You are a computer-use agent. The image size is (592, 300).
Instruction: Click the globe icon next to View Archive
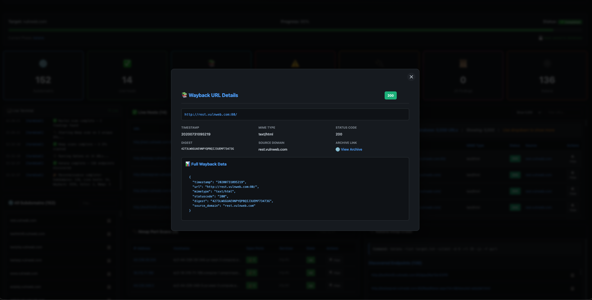pos(338,149)
